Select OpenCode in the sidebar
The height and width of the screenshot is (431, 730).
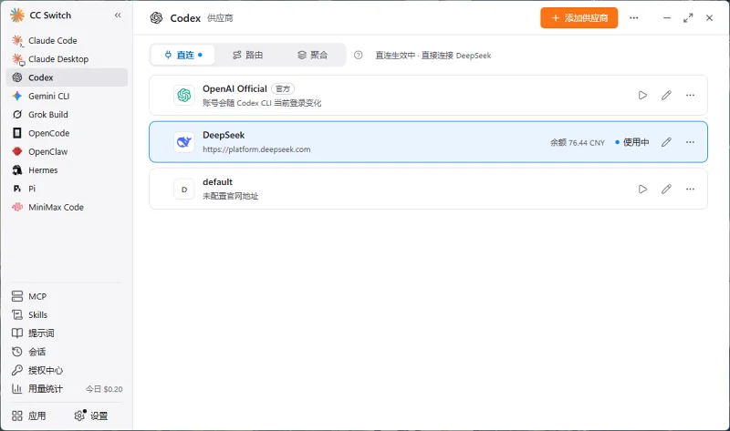tap(67, 133)
